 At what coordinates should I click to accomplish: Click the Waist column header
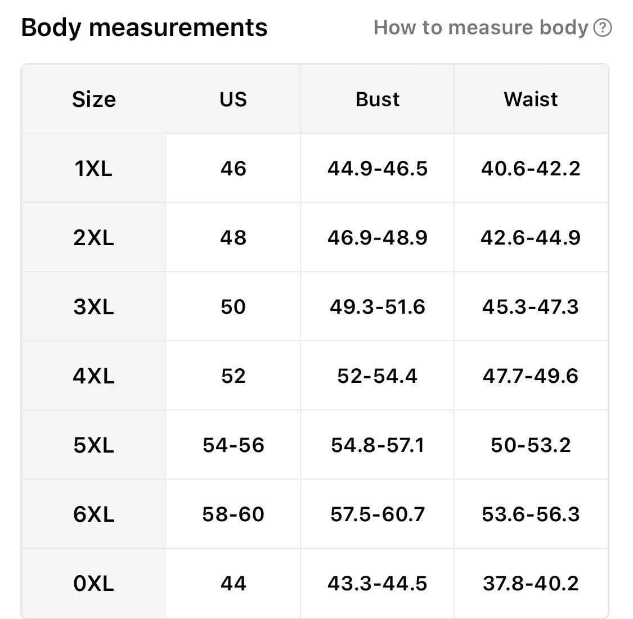[x=531, y=99]
